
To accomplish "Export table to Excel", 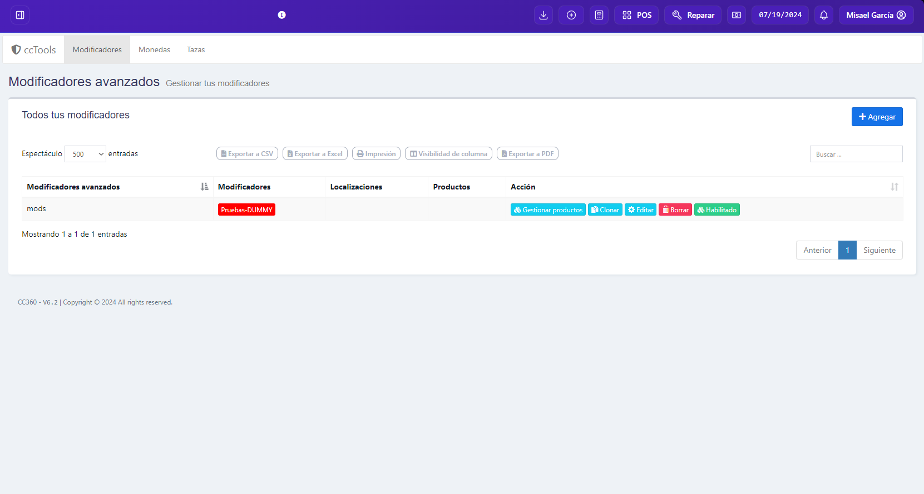I will click(315, 153).
